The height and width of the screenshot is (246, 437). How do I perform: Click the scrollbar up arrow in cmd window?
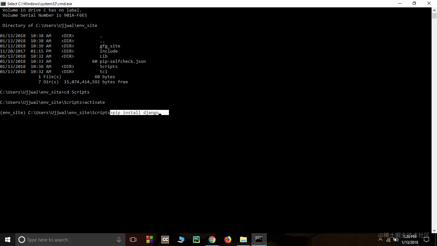pos(434,10)
